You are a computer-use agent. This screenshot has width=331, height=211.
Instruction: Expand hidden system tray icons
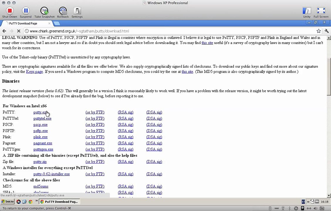tap(308, 202)
